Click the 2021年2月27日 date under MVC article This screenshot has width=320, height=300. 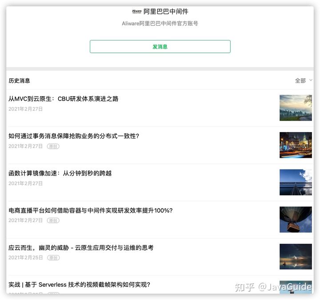25,109
